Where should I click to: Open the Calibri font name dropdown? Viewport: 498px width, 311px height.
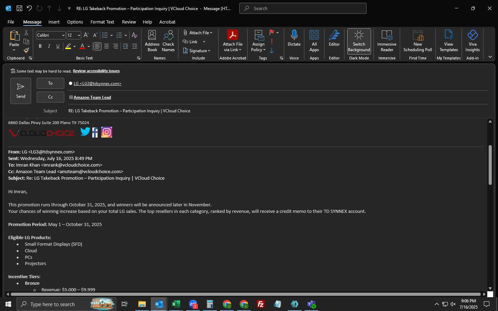coord(63,35)
